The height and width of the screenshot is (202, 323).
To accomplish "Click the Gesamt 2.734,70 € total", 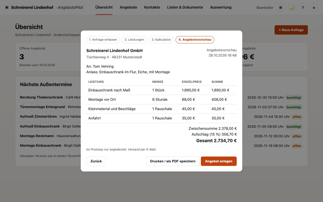I will point(217,141).
